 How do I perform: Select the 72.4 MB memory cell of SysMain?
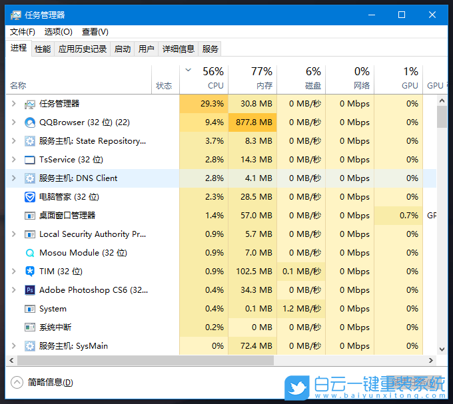252,345
